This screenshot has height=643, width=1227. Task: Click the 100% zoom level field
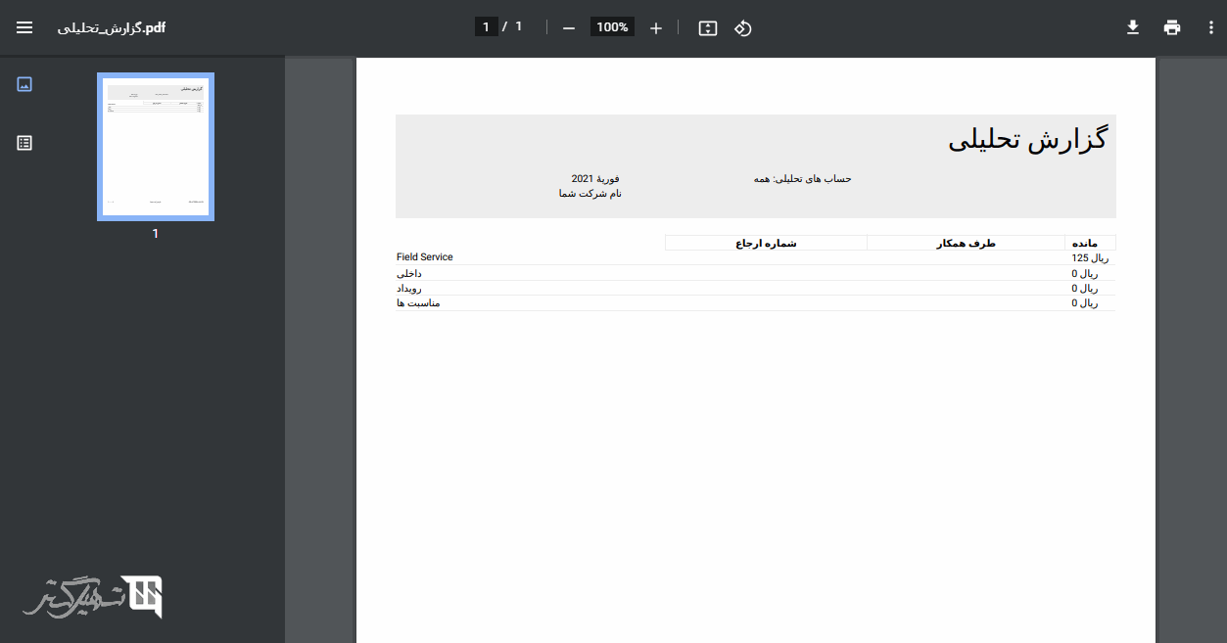click(612, 27)
